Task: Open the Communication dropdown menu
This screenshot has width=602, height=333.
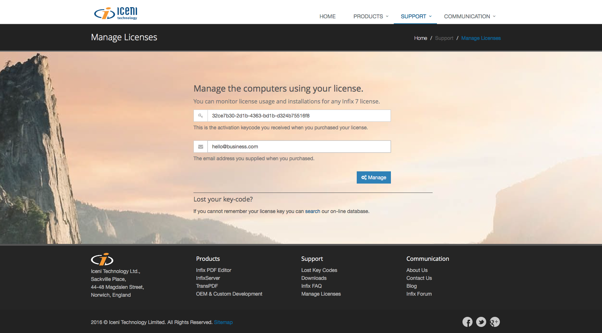Action: [x=469, y=17]
